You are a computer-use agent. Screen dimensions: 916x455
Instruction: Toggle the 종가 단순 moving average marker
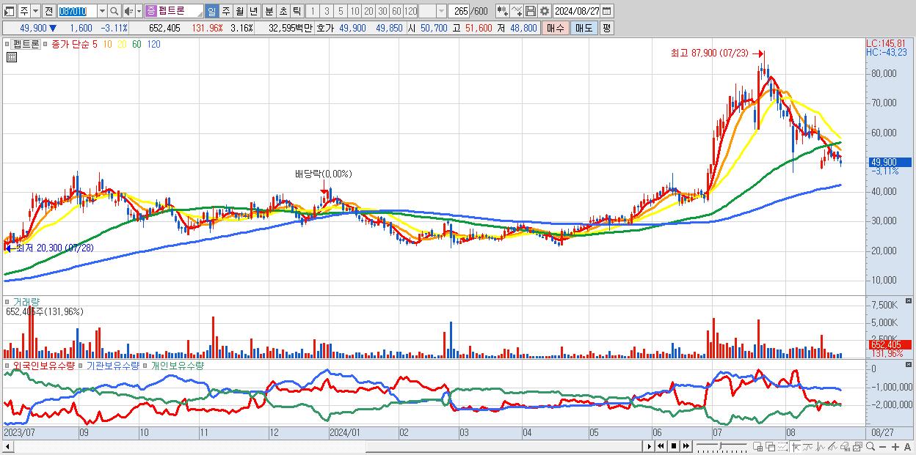point(46,44)
